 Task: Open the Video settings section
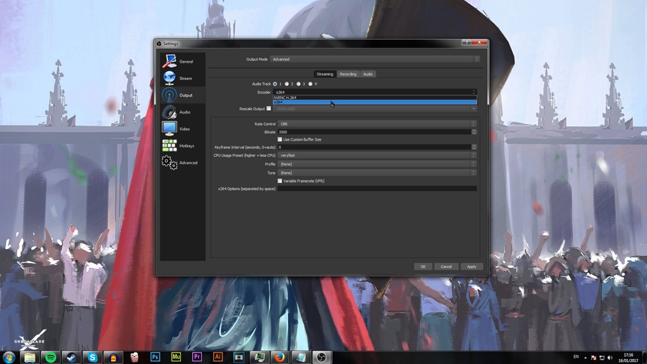[x=182, y=129]
